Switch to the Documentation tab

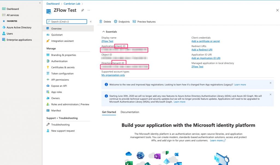click(130, 112)
